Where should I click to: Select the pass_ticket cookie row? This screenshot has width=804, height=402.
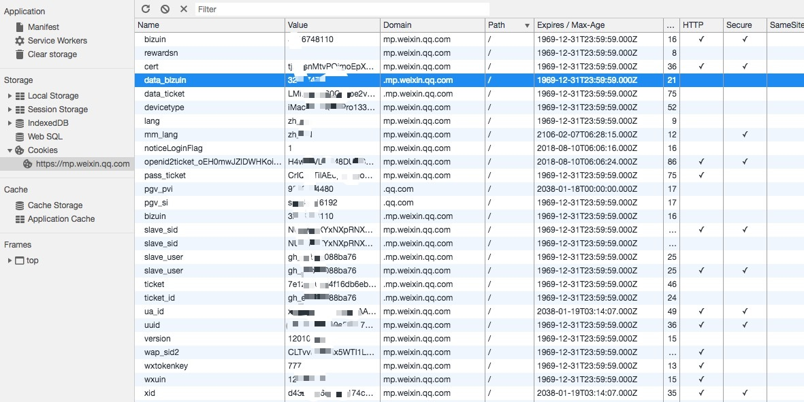click(469, 175)
